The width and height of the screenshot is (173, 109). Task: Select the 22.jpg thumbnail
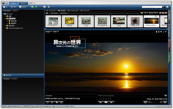click(x=86, y=21)
